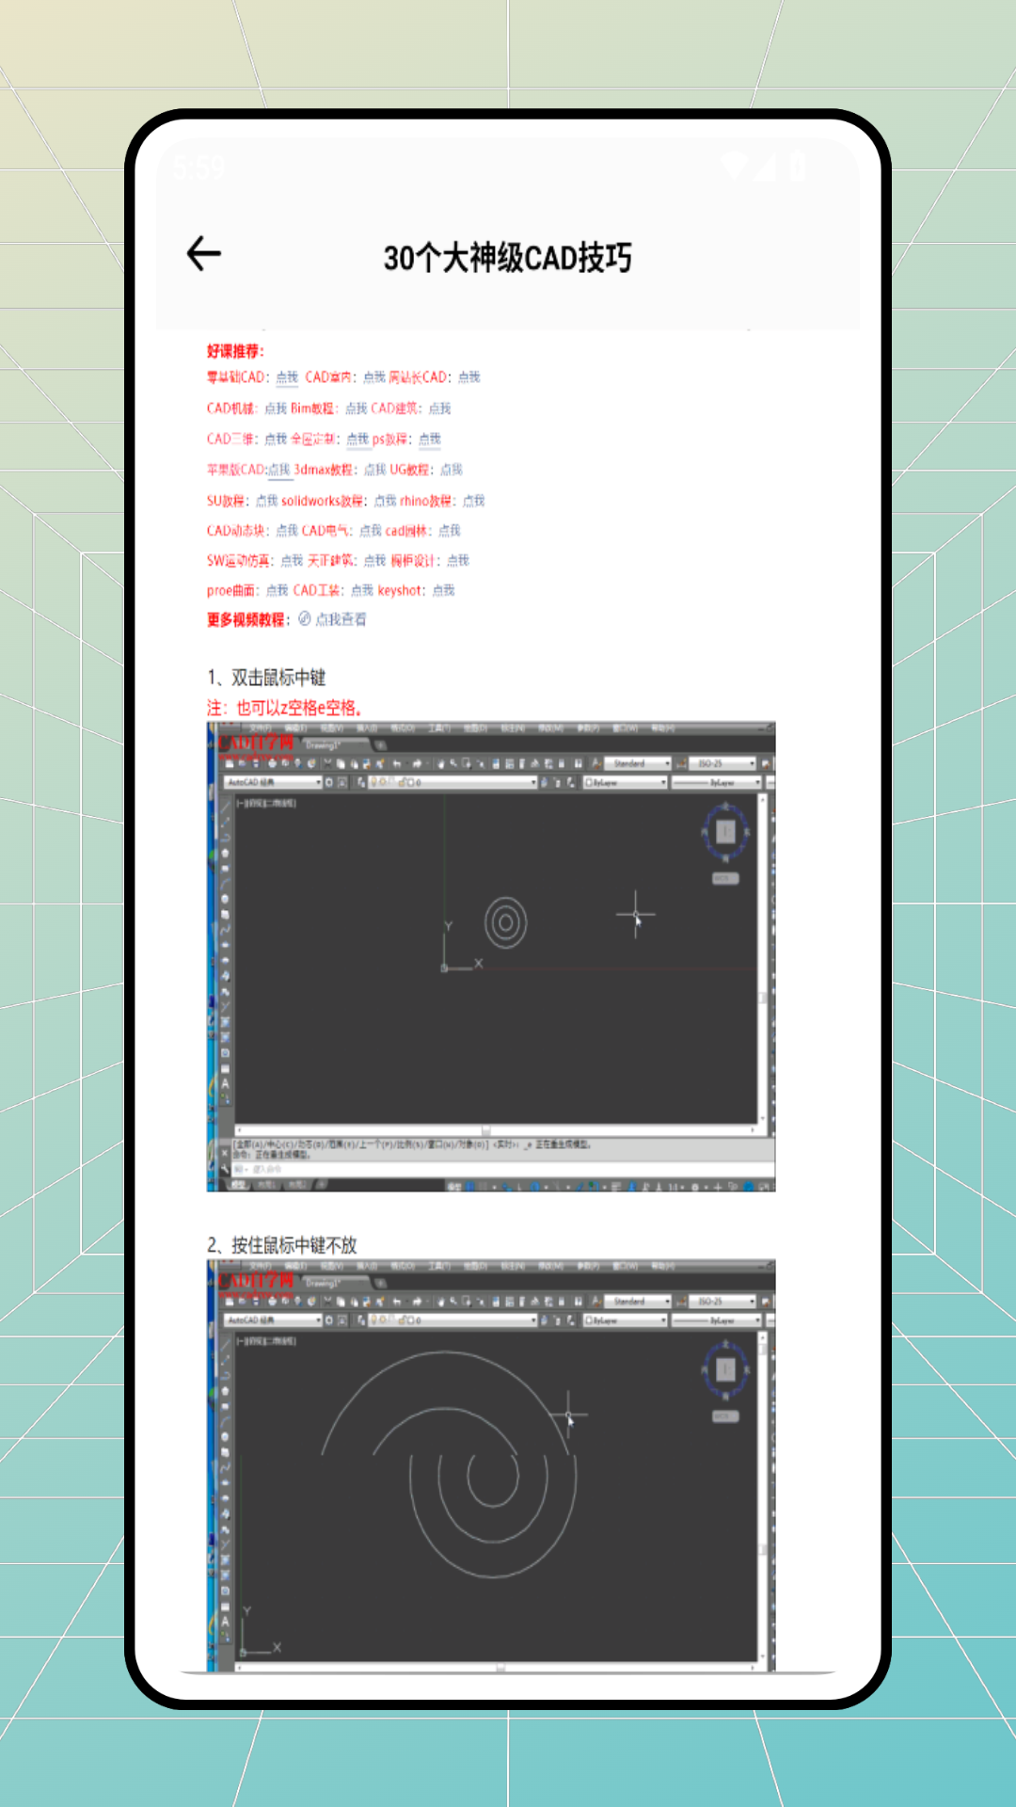Image resolution: width=1016 pixels, height=1807 pixels.
Task: Tap the link icon beside 点我查看
Action: click(x=305, y=619)
